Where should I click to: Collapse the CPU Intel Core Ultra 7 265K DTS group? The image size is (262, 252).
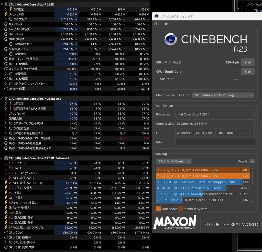pos(1,98)
